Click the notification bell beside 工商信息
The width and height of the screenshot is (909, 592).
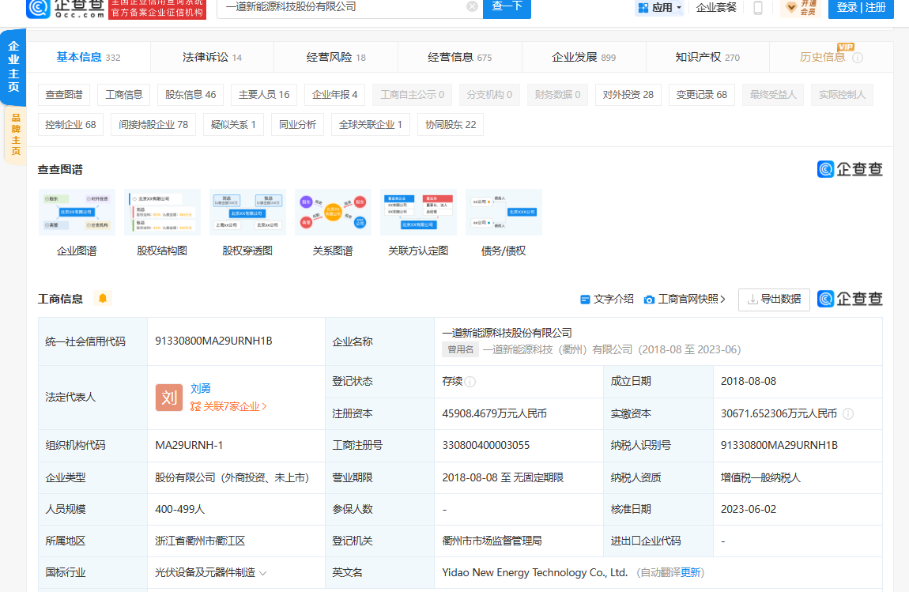[102, 299]
